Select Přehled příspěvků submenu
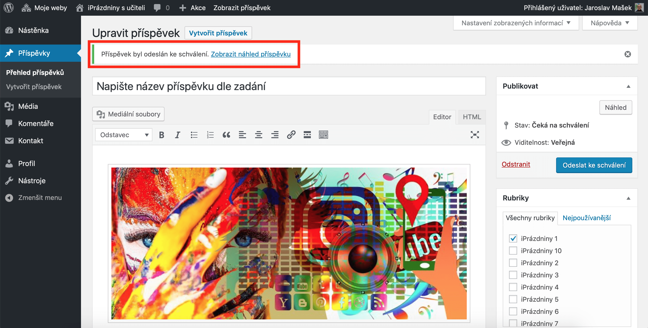The height and width of the screenshot is (328, 648). pyautogui.click(x=35, y=73)
